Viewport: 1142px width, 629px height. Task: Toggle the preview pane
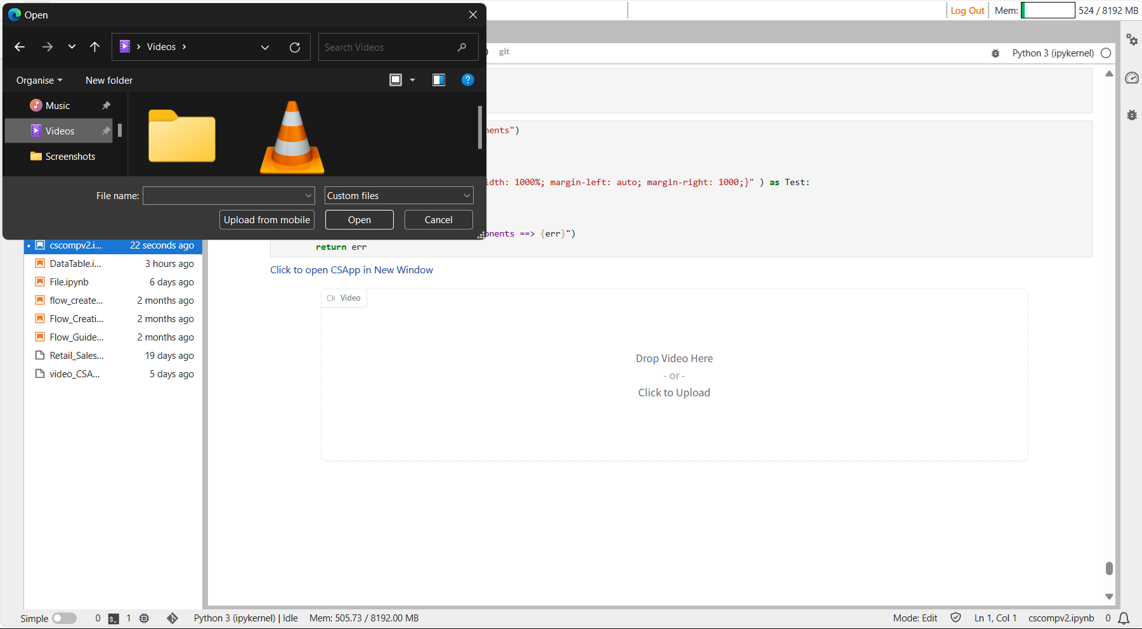click(x=439, y=80)
